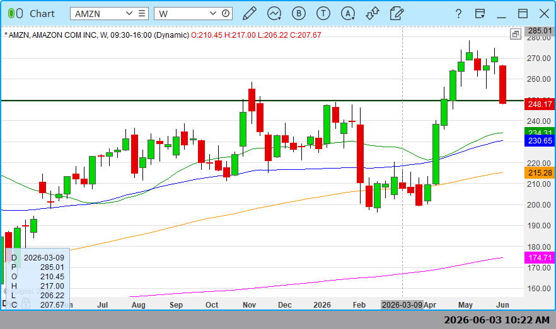Click the circled T toolbar button

click(x=323, y=13)
